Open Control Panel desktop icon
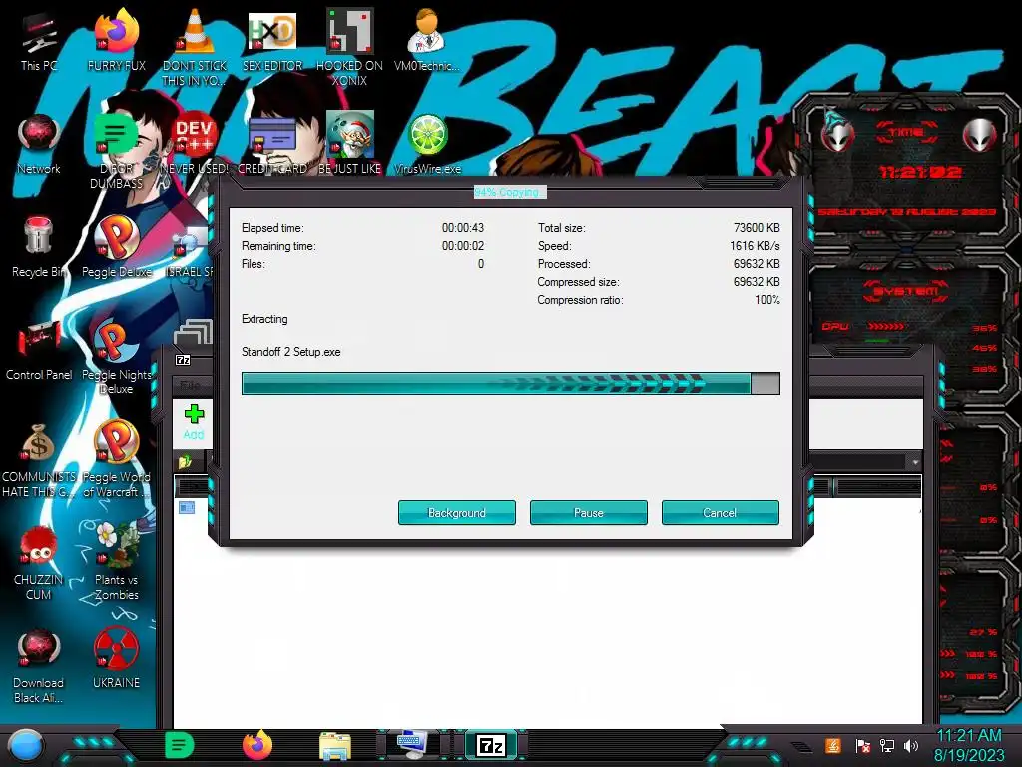 39,350
